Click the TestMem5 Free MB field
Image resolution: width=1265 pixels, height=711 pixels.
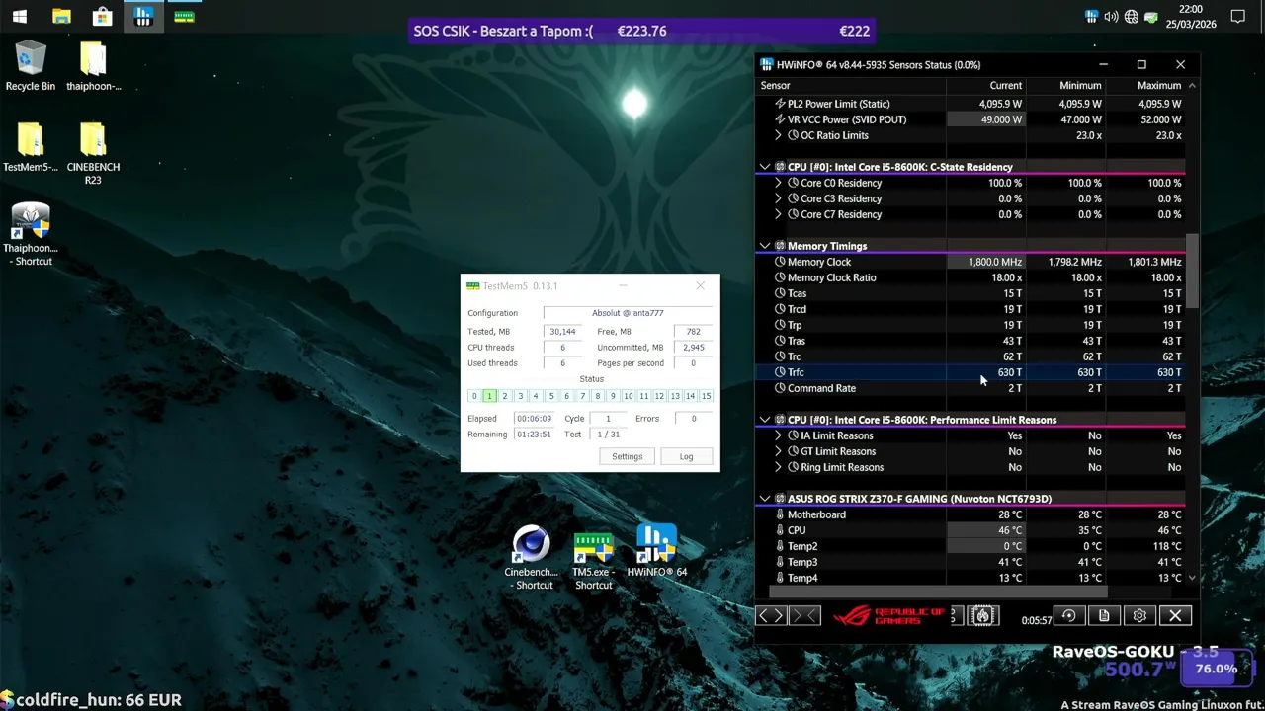click(x=693, y=332)
